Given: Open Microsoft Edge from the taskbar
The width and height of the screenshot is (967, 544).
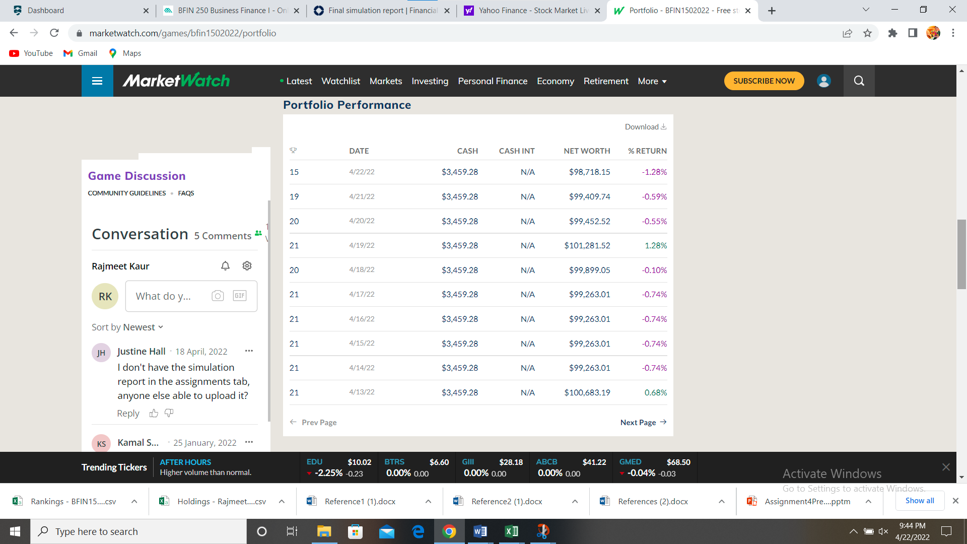Looking at the screenshot, I should point(418,531).
